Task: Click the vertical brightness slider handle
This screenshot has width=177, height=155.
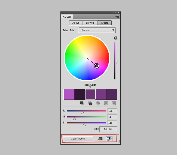Action: point(117,63)
